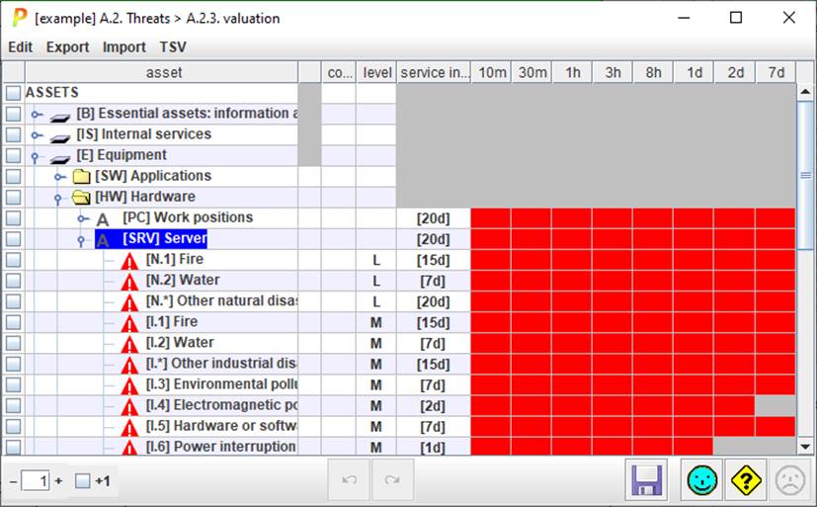Click the blue smiley face icon
The image size is (817, 507).
tap(703, 480)
